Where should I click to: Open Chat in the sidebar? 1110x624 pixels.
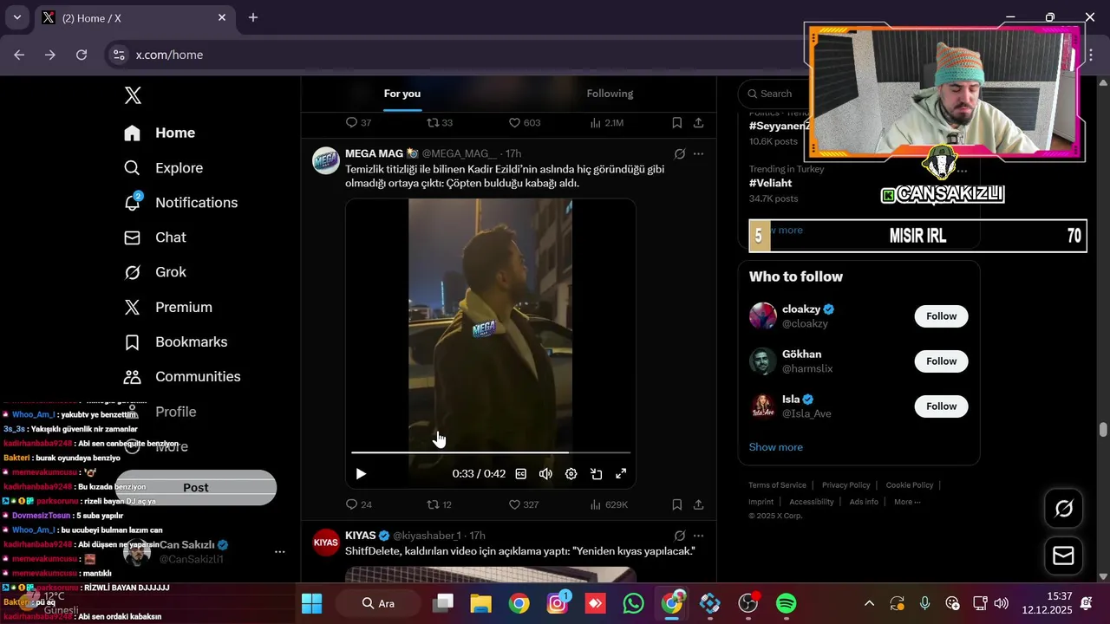(155, 237)
